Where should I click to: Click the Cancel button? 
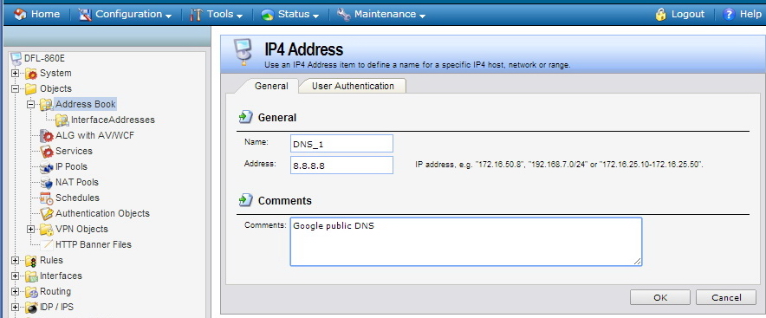pos(726,297)
